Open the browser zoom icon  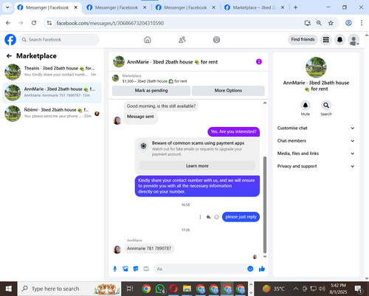319,23
